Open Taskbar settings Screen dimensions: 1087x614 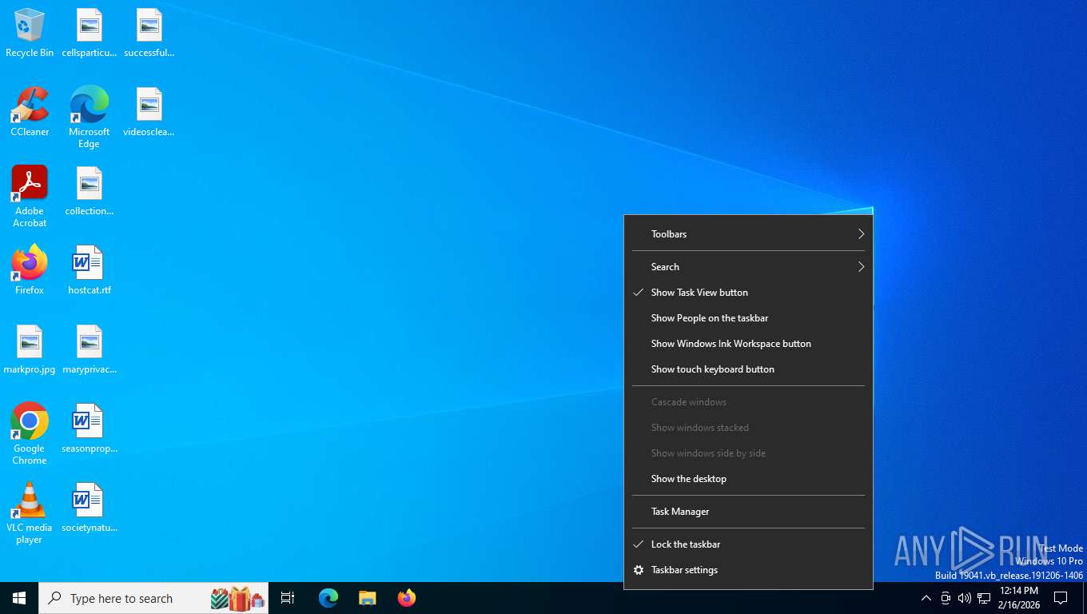[x=748, y=570]
